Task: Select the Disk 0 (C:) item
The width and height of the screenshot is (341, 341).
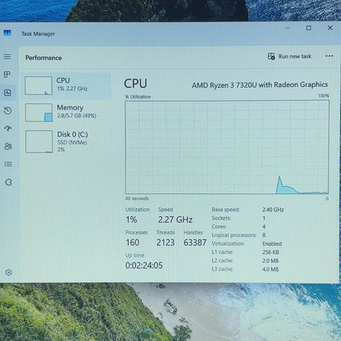Action: [67, 142]
